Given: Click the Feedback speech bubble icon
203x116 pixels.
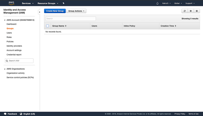Looking at the screenshot, I should (5, 114).
